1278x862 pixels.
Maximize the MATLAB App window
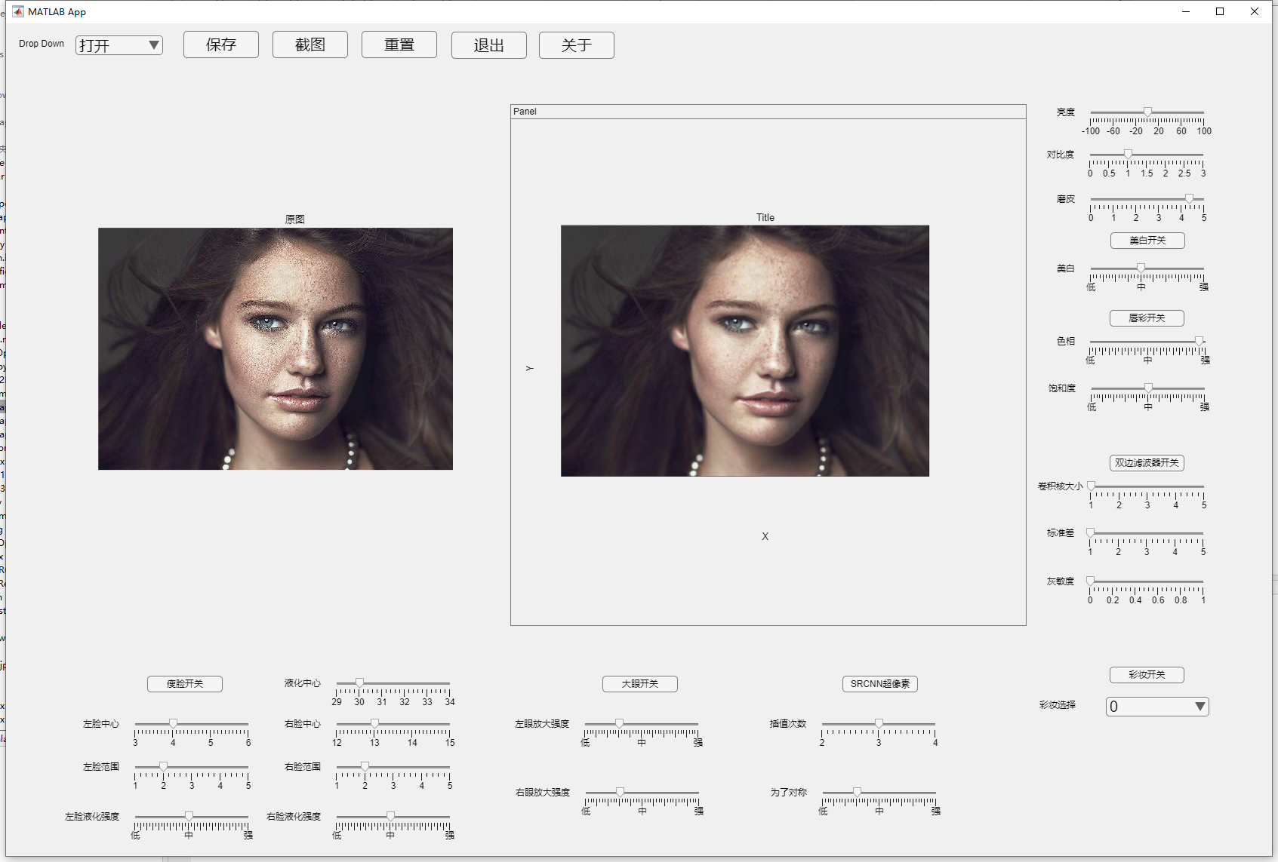point(1220,11)
